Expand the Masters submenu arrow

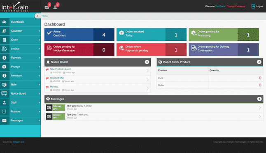39,111
